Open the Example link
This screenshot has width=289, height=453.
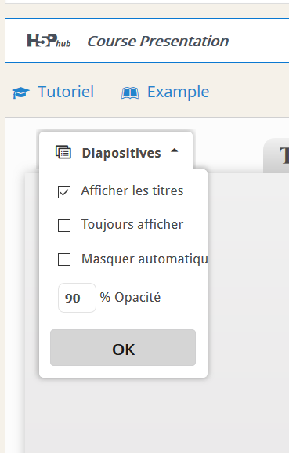(x=179, y=92)
